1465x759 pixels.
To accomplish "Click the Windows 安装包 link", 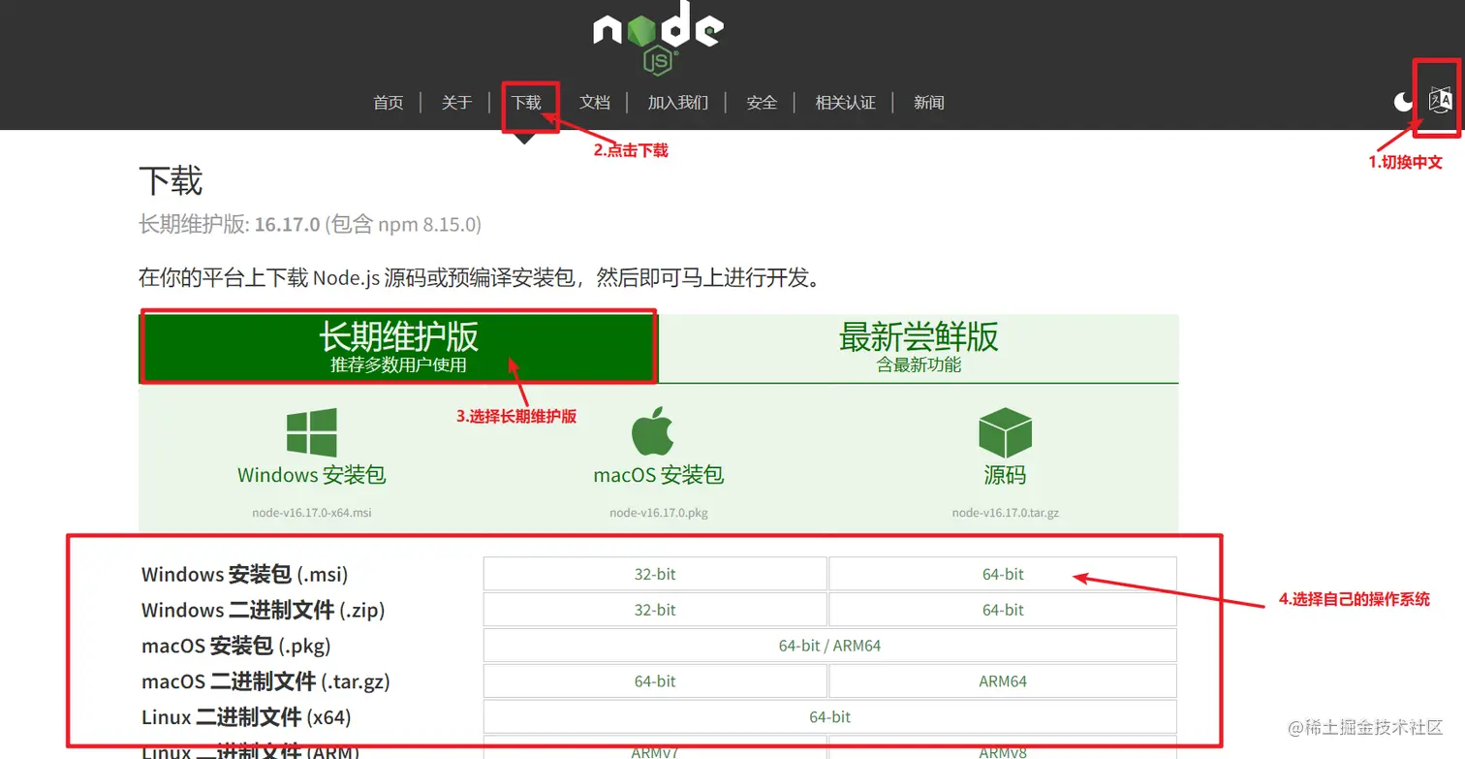I will click(312, 476).
